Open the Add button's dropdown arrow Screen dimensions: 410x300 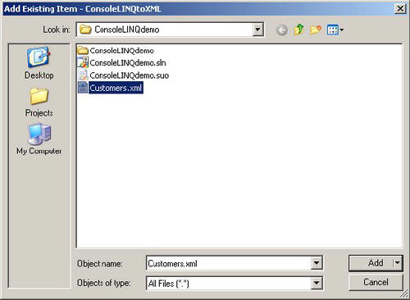[x=397, y=263]
